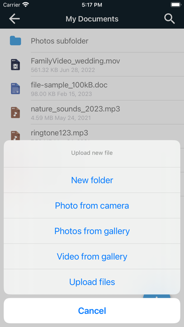Open search with the magnifier icon
Screen dimensions: 184x327
(169, 19)
